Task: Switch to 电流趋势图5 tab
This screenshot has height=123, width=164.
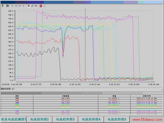Action: point(117,119)
